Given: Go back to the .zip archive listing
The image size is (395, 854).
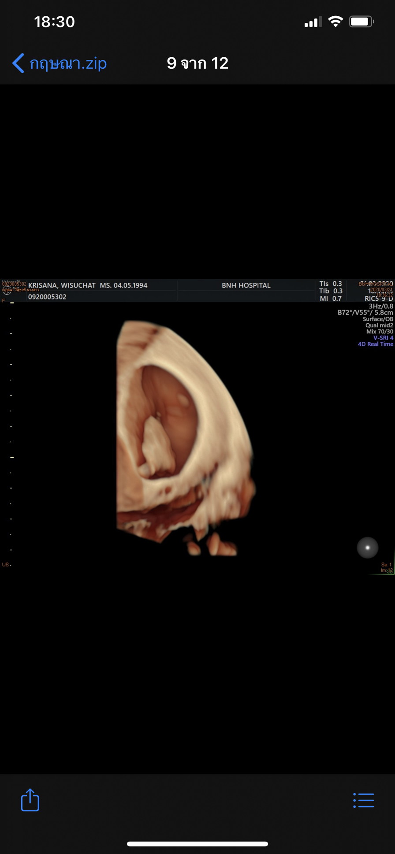Looking at the screenshot, I should pos(68,63).
